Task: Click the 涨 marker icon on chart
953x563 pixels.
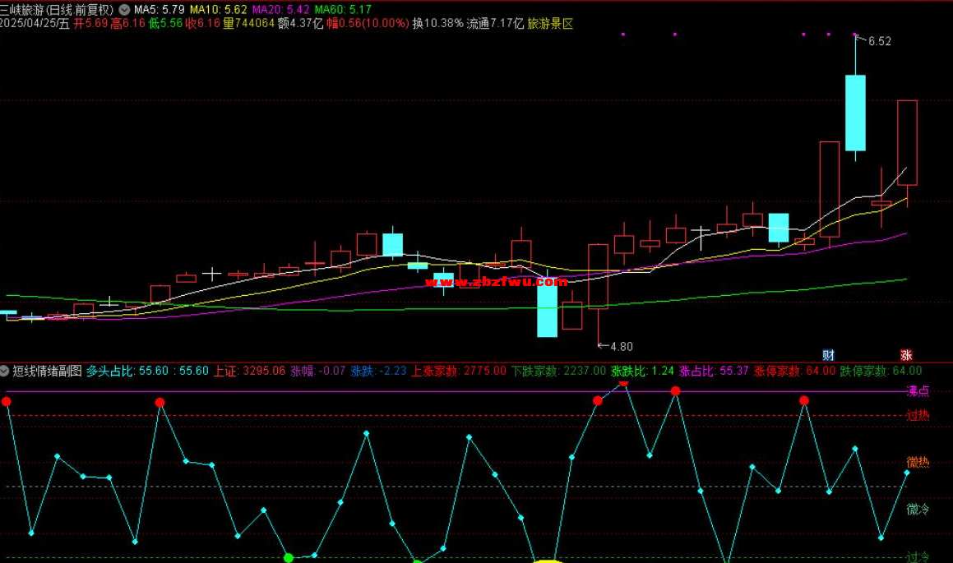Action: click(905, 355)
